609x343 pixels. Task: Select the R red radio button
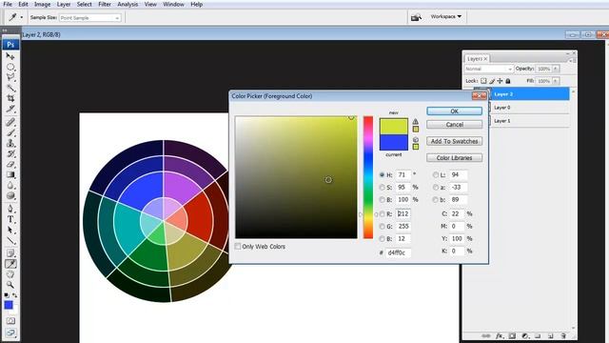[x=382, y=213]
